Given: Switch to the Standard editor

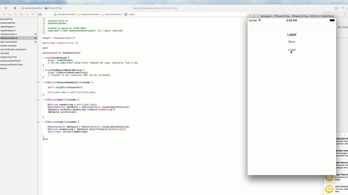Looking at the screenshot, I should pyautogui.click(x=336, y=8).
